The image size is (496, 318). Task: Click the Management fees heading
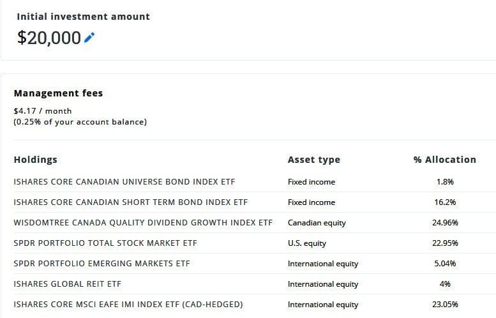coord(58,93)
